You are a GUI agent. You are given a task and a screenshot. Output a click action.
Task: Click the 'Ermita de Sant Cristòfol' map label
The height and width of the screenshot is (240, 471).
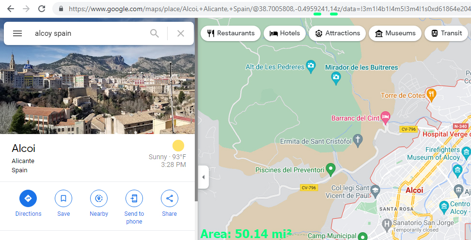(316, 141)
